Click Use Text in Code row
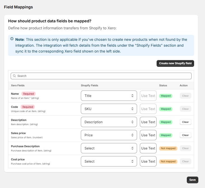The width and height of the screenshot is (205, 188). coord(148,109)
